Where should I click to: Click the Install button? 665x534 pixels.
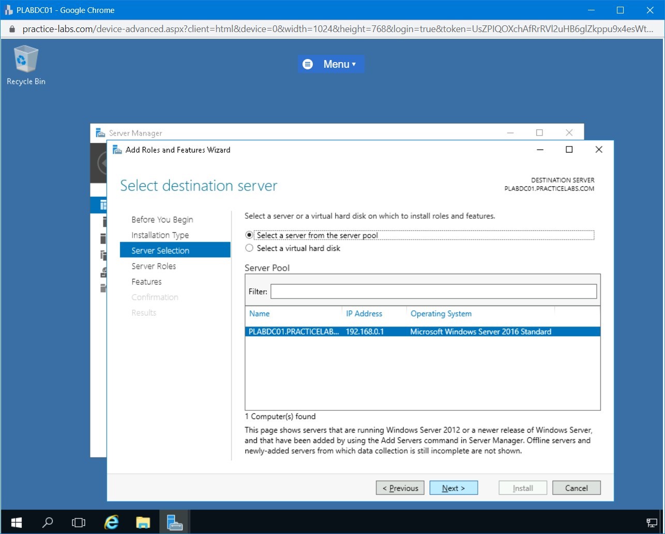(x=523, y=488)
